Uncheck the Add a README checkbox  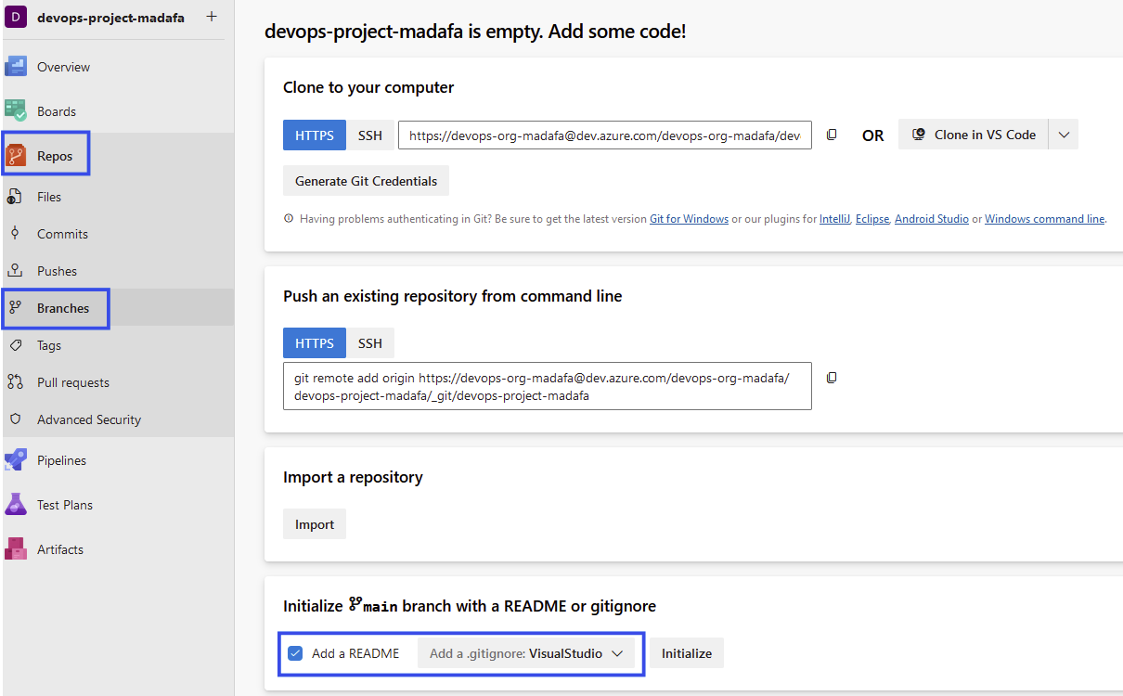tap(295, 653)
